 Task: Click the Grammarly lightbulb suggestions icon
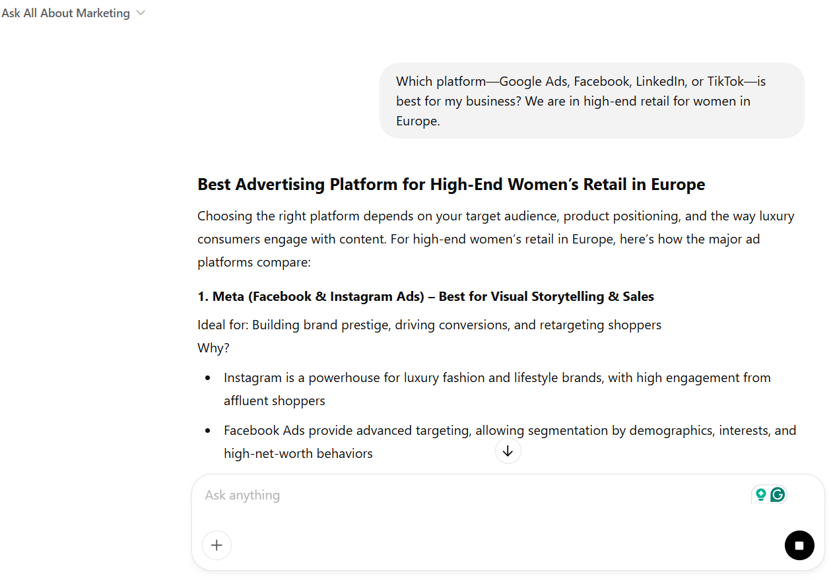pos(761,495)
